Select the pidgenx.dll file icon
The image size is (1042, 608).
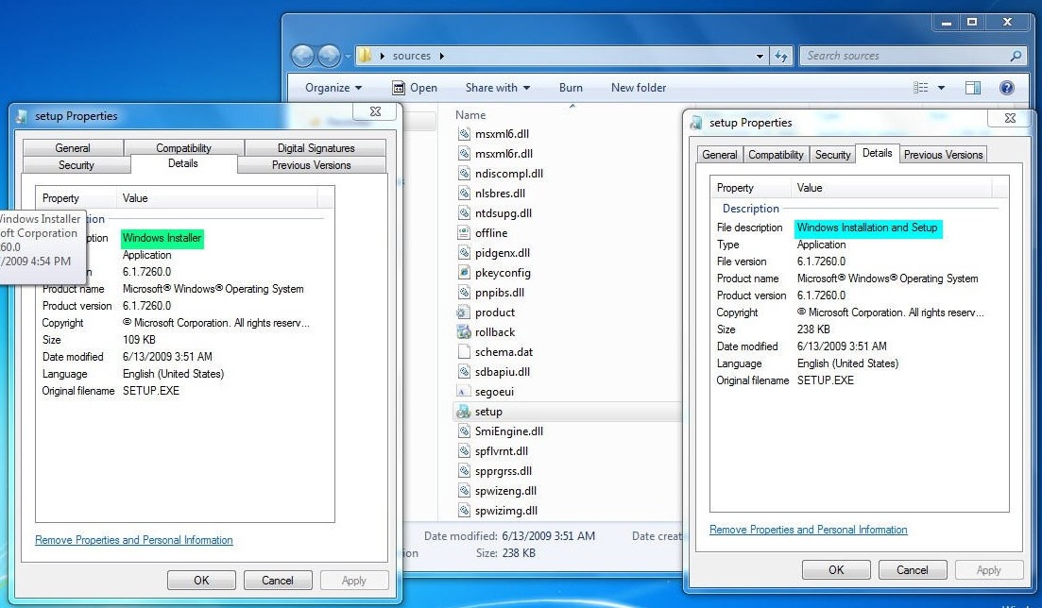(465, 252)
